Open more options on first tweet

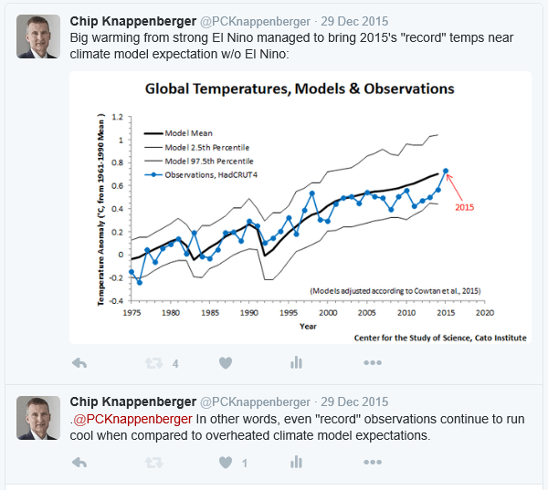(x=372, y=363)
